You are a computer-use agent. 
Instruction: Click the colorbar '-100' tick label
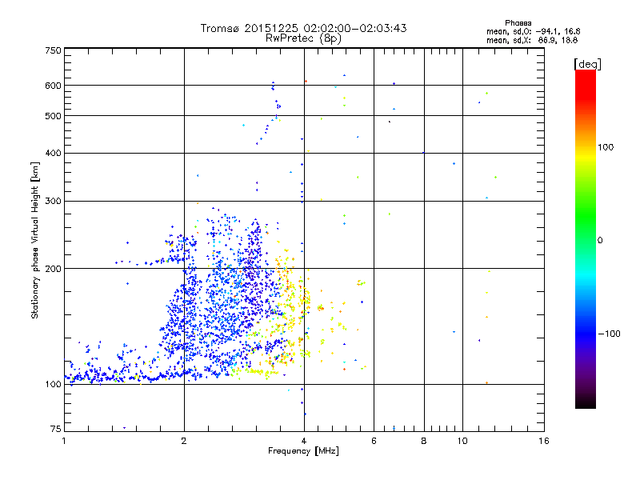pyautogui.click(x=609, y=334)
